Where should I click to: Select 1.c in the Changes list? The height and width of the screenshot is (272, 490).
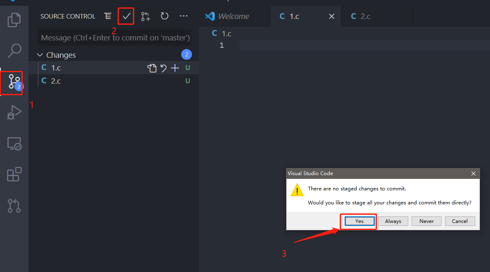pos(114,68)
